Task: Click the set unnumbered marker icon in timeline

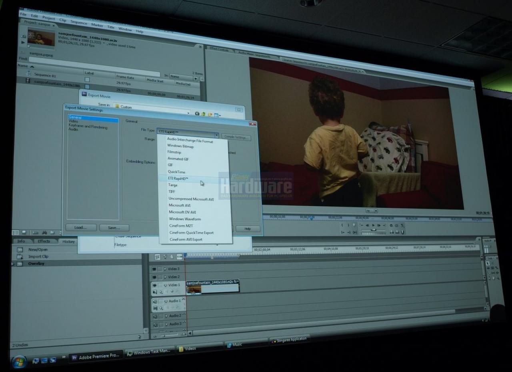Action: (172, 257)
